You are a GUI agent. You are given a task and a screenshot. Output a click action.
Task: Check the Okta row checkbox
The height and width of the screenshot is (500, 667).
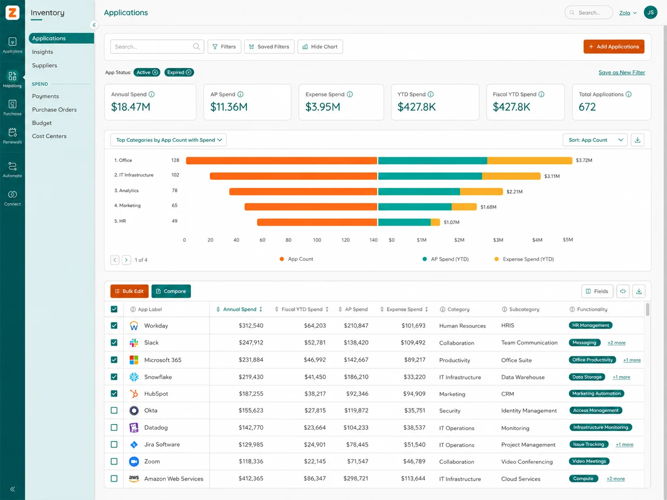pos(114,410)
